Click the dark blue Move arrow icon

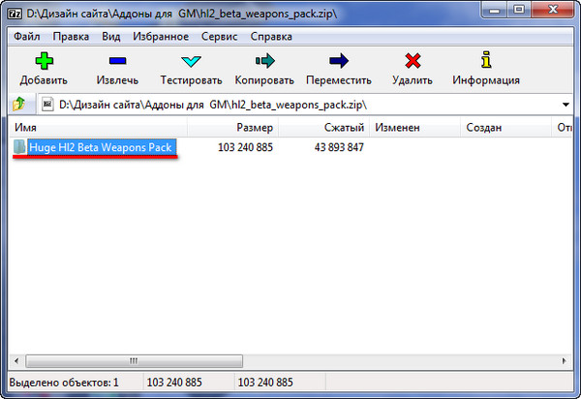coord(339,61)
